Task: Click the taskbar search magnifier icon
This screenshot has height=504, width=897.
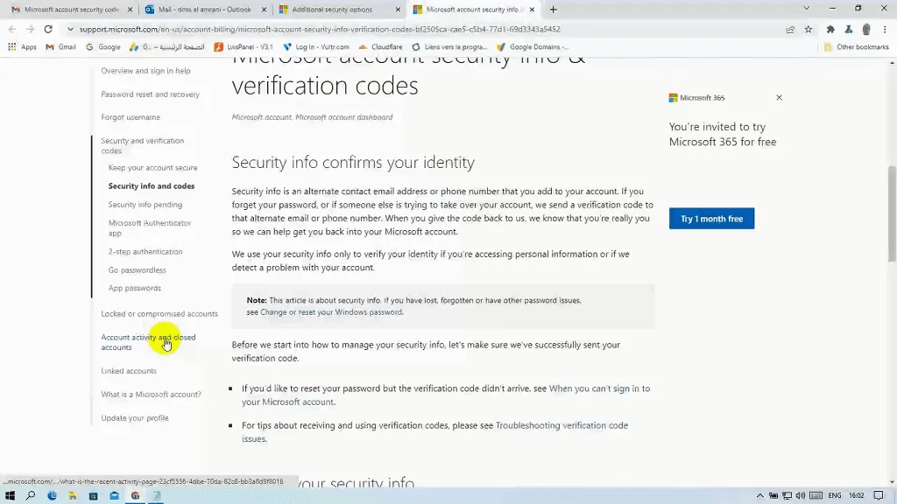Action: click(x=31, y=495)
